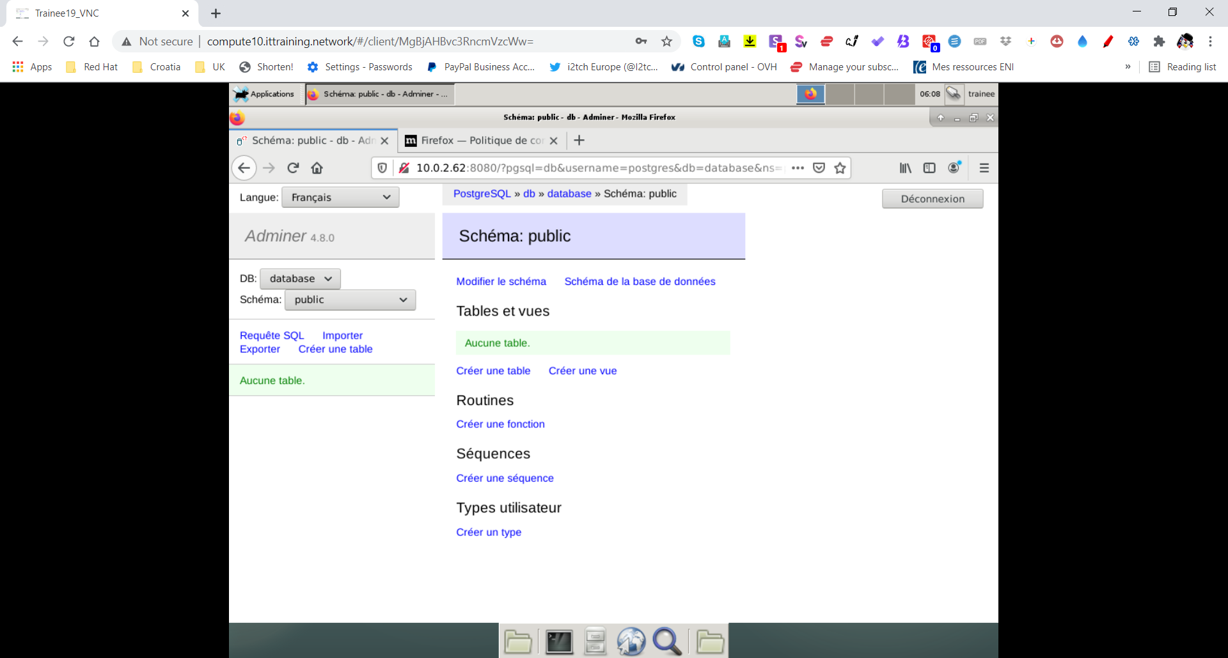Toggle Firefox sidebar view icon
This screenshot has height=658, width=1228.
[x=929, y=168]
